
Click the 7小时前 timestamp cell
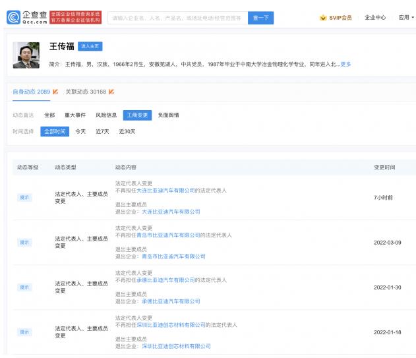[x=384, y=197]
